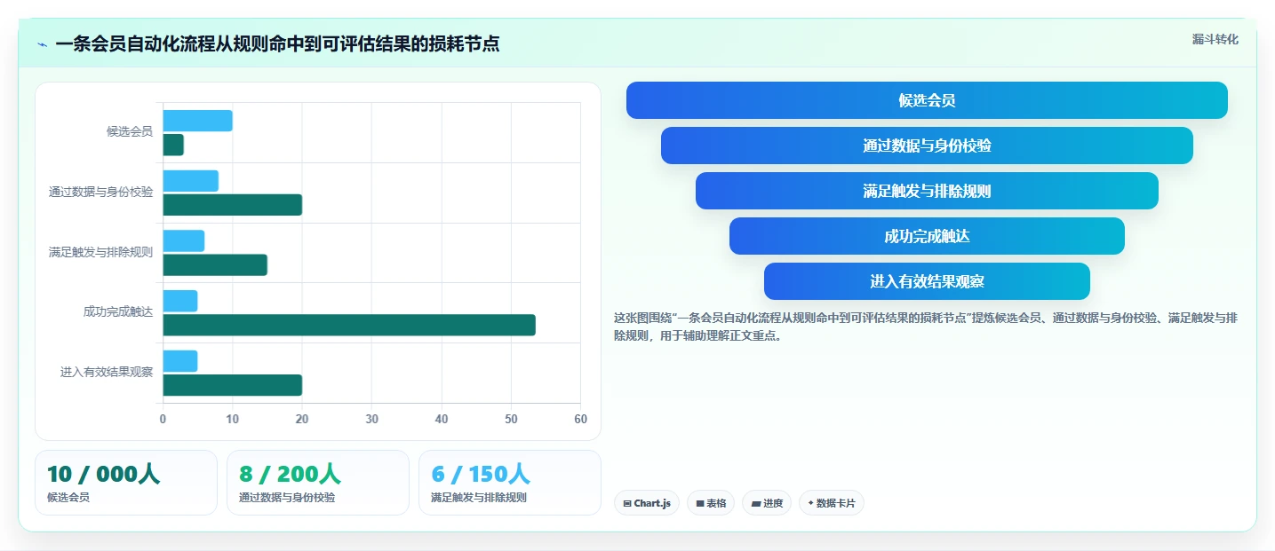The image size is (1275, 551).
Task: Click the 漏斗转化 tag in the header
Action: pos(1215,39)
